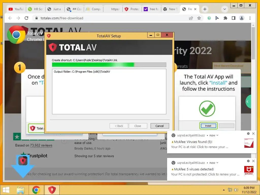The width and height of the screenshot is (260, 195).
Task: Open settings for 'Viruses found (5)!' notification
Action: (248, 134)
